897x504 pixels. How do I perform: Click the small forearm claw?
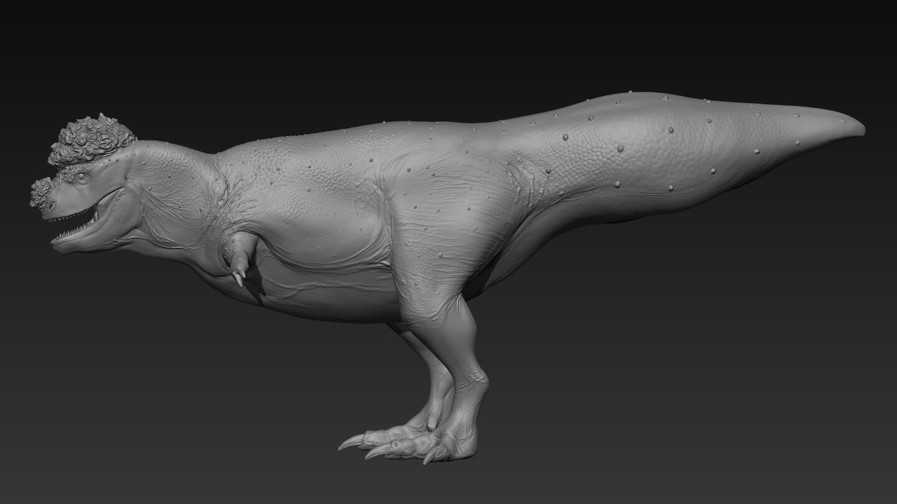point(239,279)
